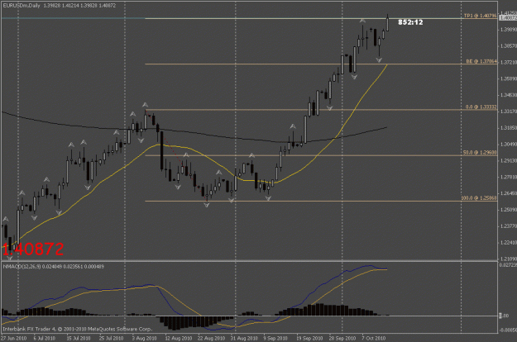Click the Interbank FX Trader 4 copyright text
Image resolution: width=517 pixels, height=342 pixels.
(77, 329)
